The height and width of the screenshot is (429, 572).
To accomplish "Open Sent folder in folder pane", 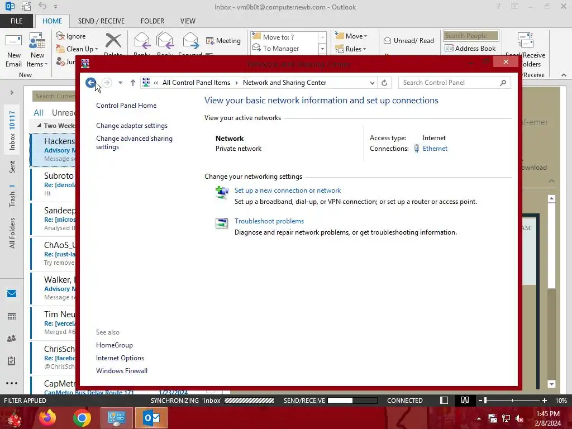I will tap(12, 167).
